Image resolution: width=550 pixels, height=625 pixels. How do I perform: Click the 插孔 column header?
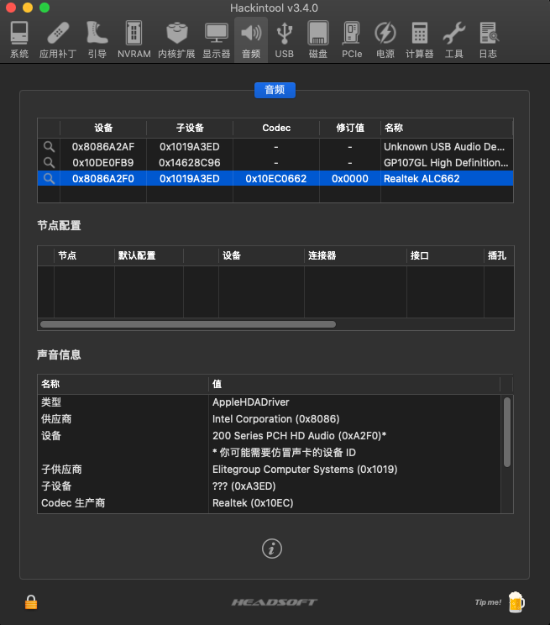click(500, 255)
